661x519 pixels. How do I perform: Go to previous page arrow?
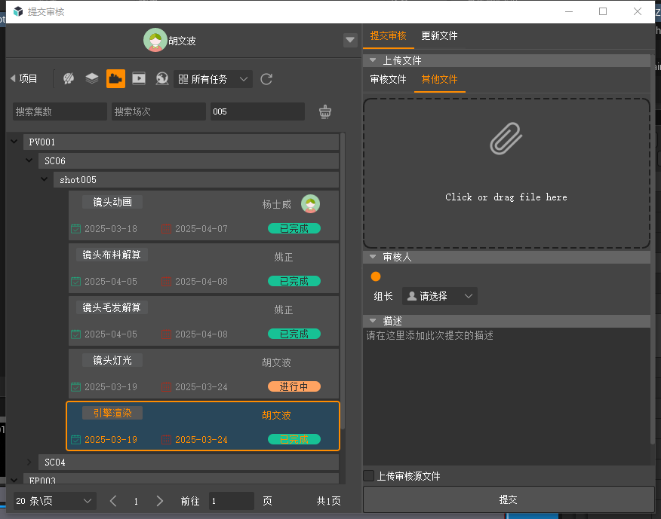(x=113, y=501)
